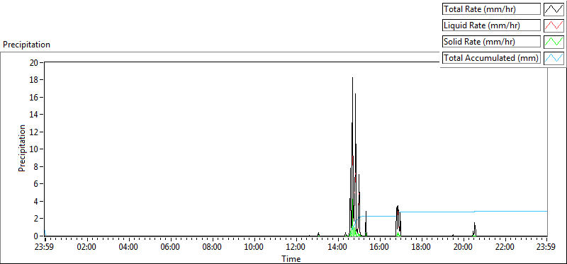Click the vertical Precipitation y-axis title

(22, 148)
